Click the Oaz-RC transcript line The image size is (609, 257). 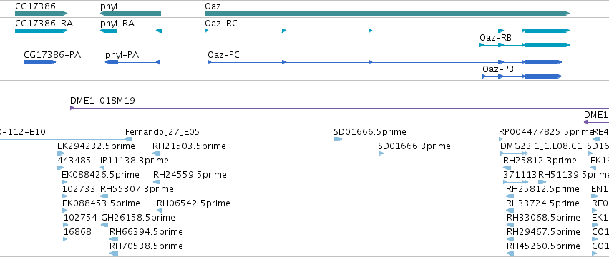click(x=387, y=31)
